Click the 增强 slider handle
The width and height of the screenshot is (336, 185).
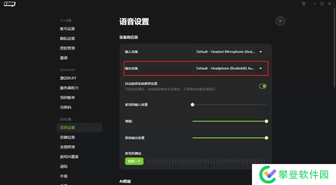click(266, 121)
